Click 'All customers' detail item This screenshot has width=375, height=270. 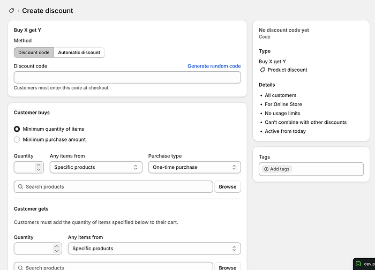(x=281, y=95)
